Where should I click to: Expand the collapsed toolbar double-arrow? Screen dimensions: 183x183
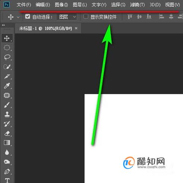(3, 25)
